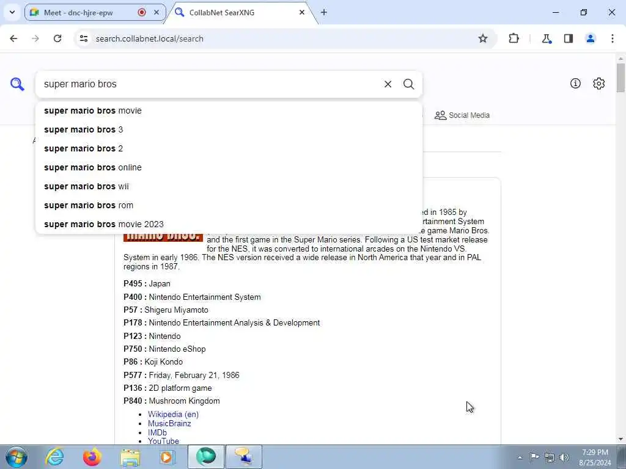
Task: Open Windows Media Player from taskbar
Action: 168,457
